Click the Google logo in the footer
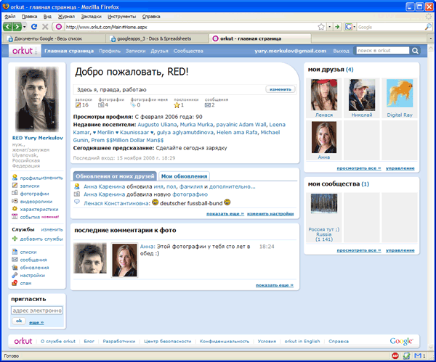Image resolution: width=436 pixels, height=362 pixels. click(401, 341)
